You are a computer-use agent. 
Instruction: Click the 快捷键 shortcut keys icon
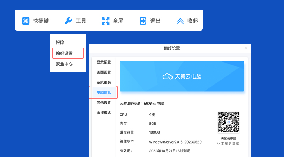coord(26,21)
